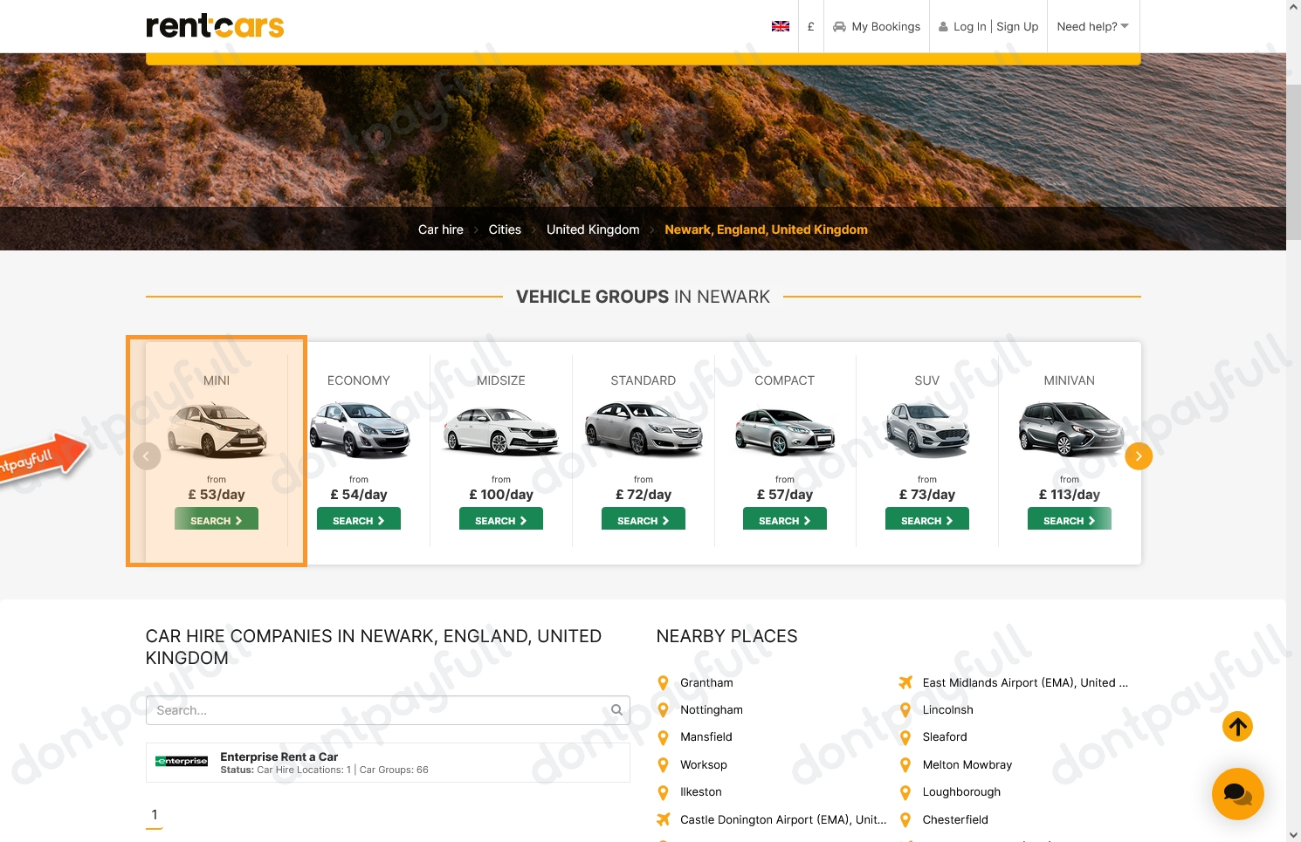
Task: Click SEARCH under the MINI vehicle group
Action: coord(216,519)
